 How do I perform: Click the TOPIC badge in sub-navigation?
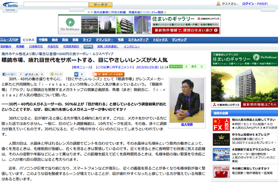pos(88,46)
